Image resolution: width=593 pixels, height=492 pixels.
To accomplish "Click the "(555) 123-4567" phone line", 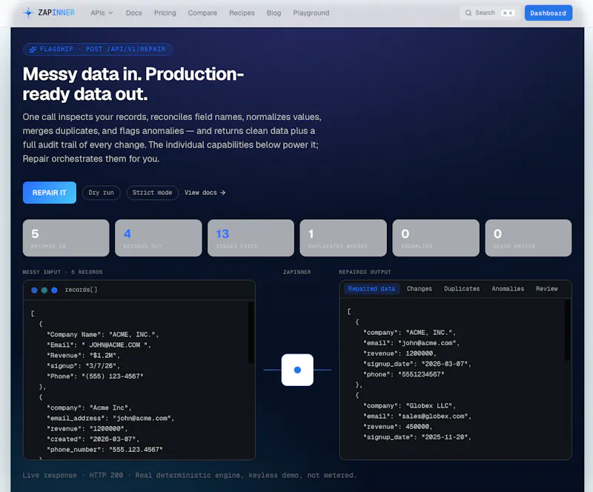I will (x=95, y=376).
